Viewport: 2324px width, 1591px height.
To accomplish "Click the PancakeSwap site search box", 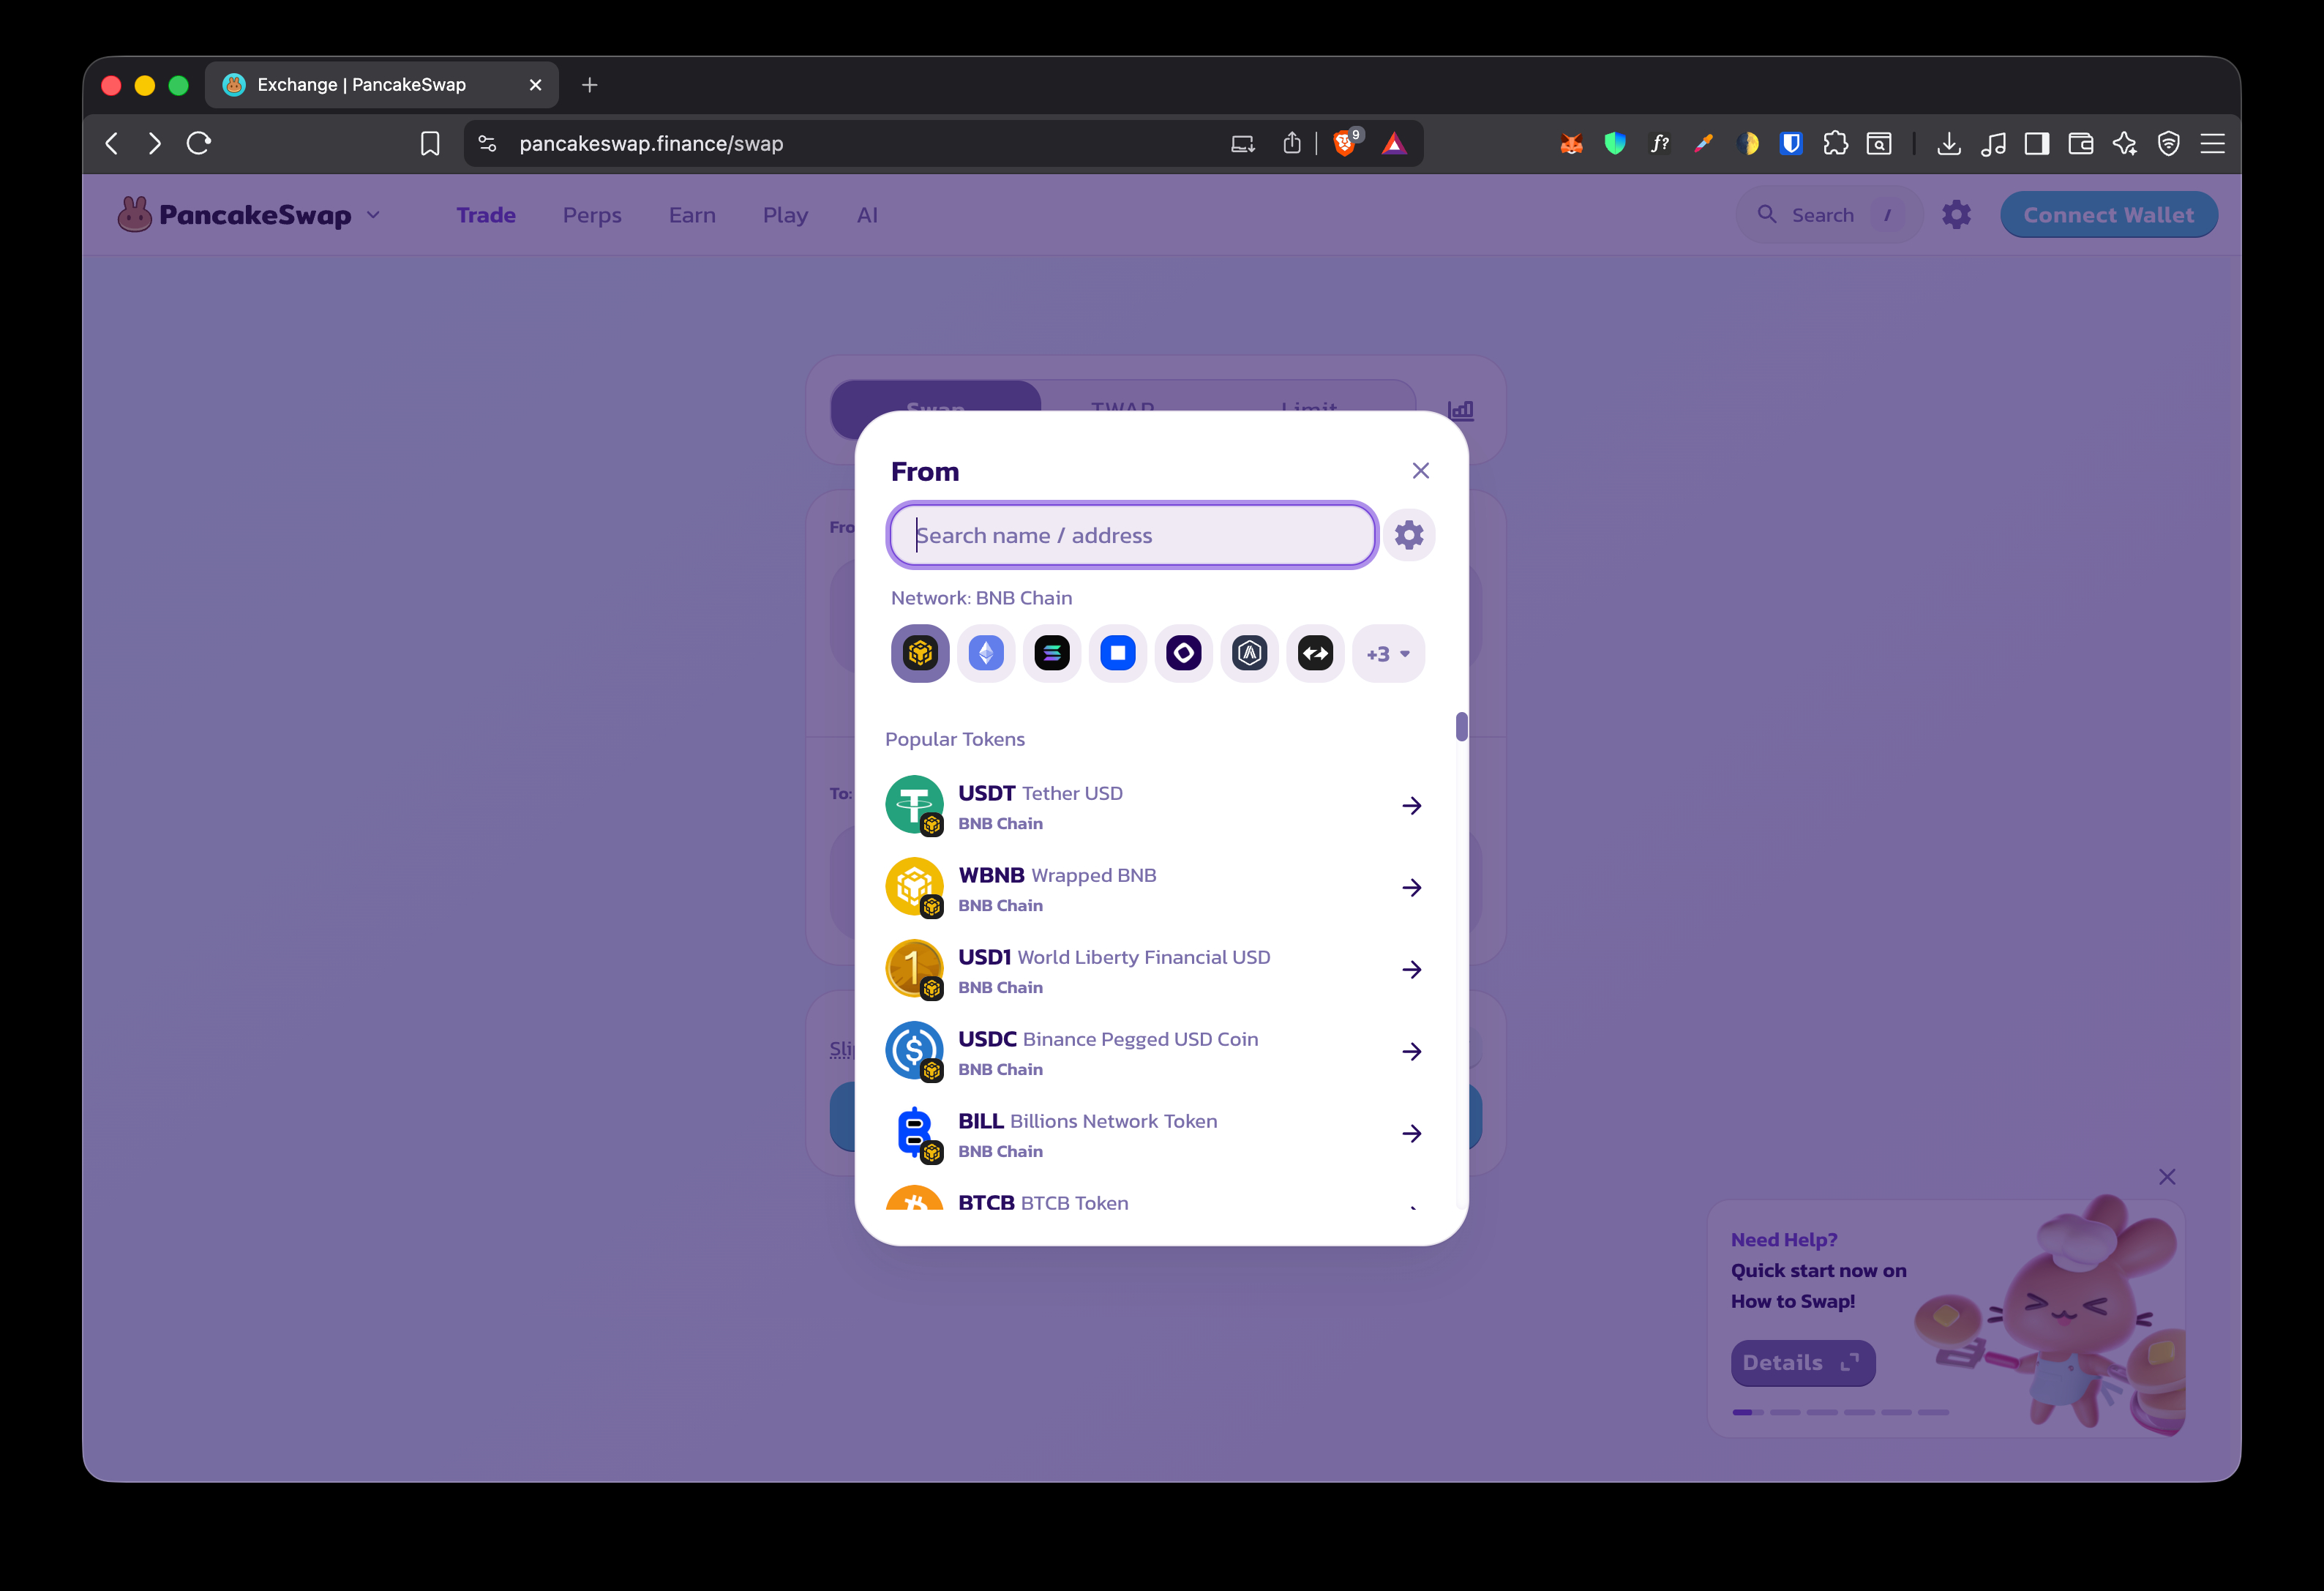I will (1829, 215).
